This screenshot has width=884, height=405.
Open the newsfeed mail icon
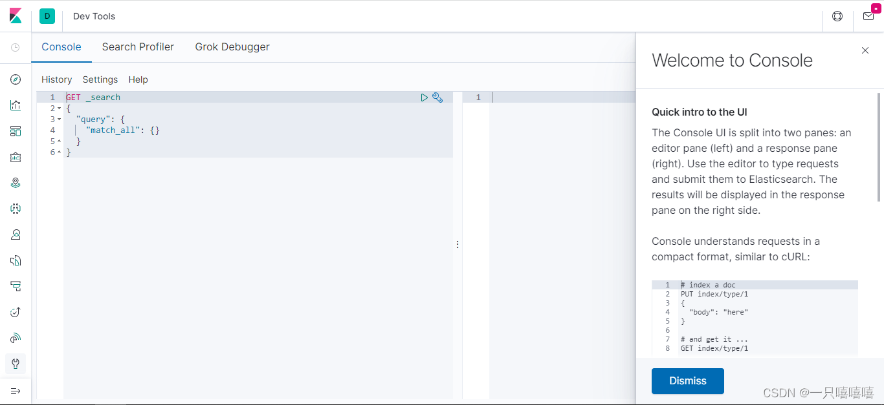[x=868, y=16]
